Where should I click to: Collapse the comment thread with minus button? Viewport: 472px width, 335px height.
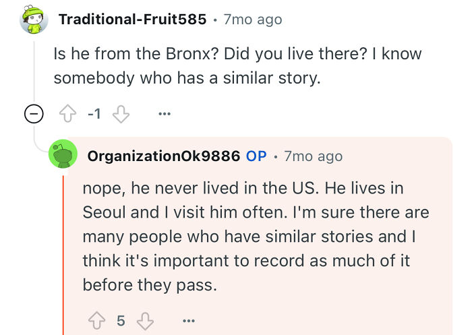(x=34, y=114)
